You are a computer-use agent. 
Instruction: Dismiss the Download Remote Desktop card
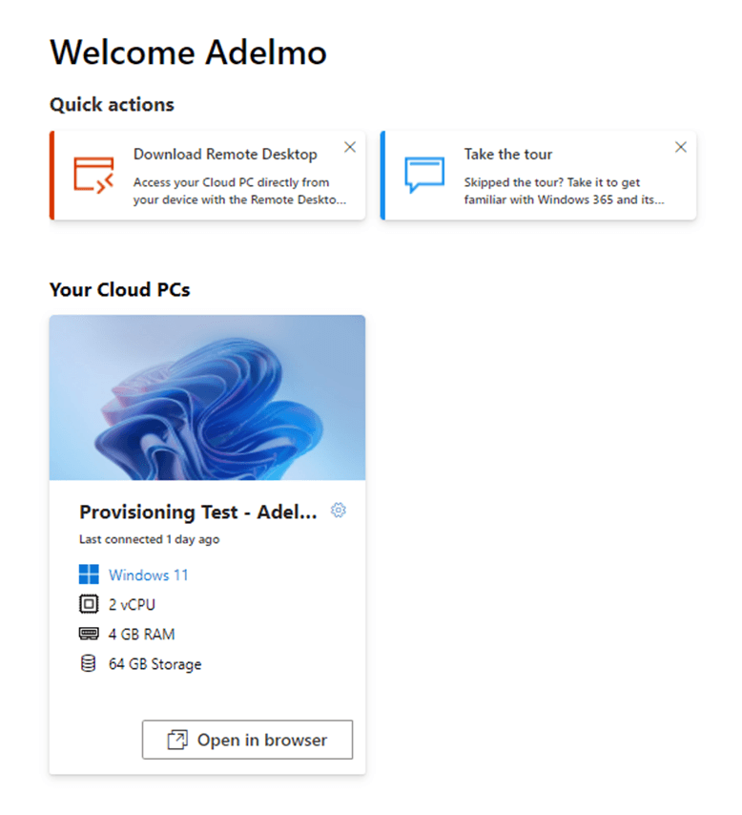(x=350, y=147)
